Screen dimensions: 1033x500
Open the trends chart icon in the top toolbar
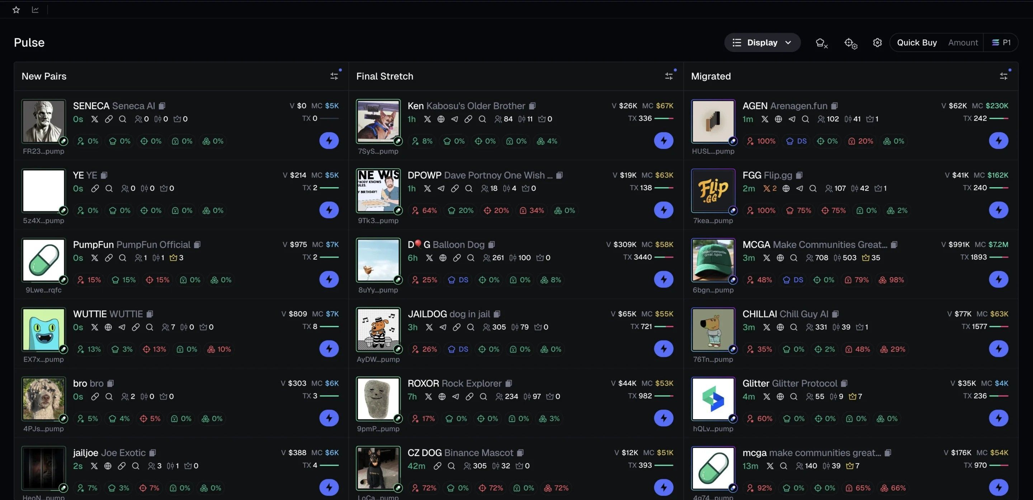pyautogui.click(x=35, y=9)
